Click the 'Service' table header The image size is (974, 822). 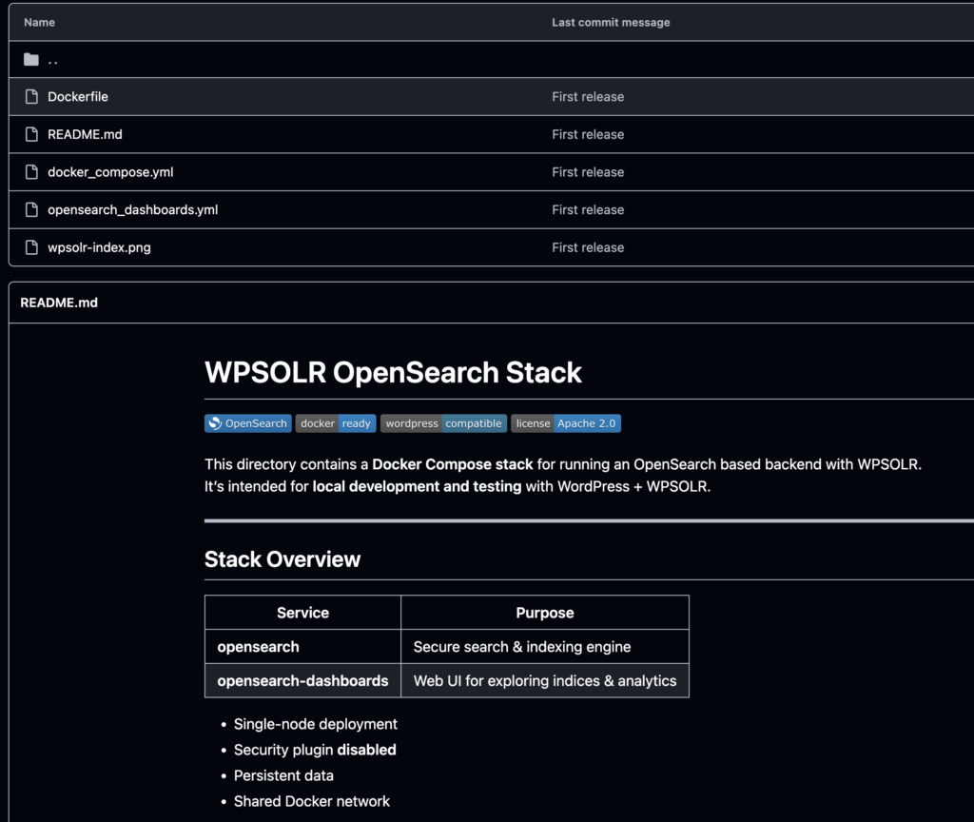click(x=302, y=613)
